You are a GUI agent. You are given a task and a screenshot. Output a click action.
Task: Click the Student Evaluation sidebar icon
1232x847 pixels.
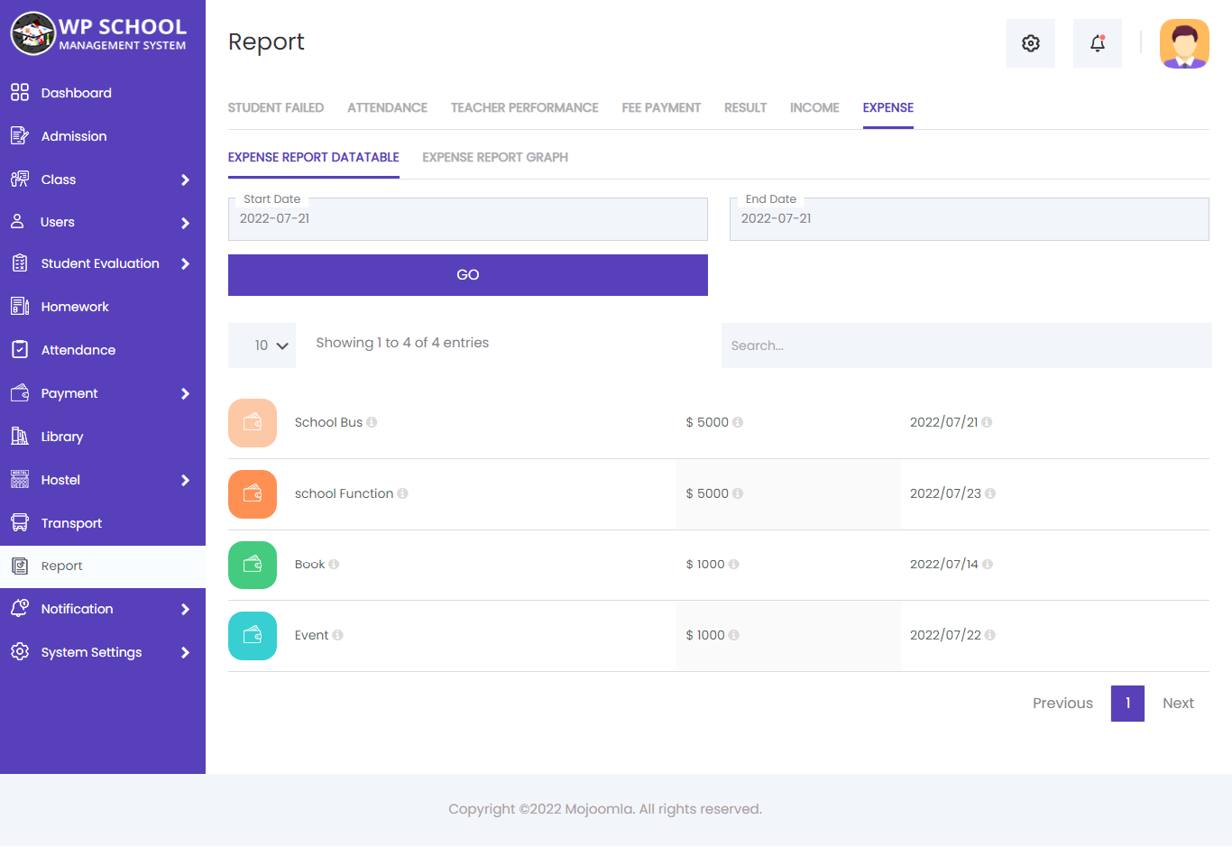click(20, 263)
